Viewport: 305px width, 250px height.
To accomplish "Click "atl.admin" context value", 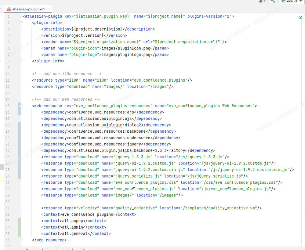I will tap(73, 227).
